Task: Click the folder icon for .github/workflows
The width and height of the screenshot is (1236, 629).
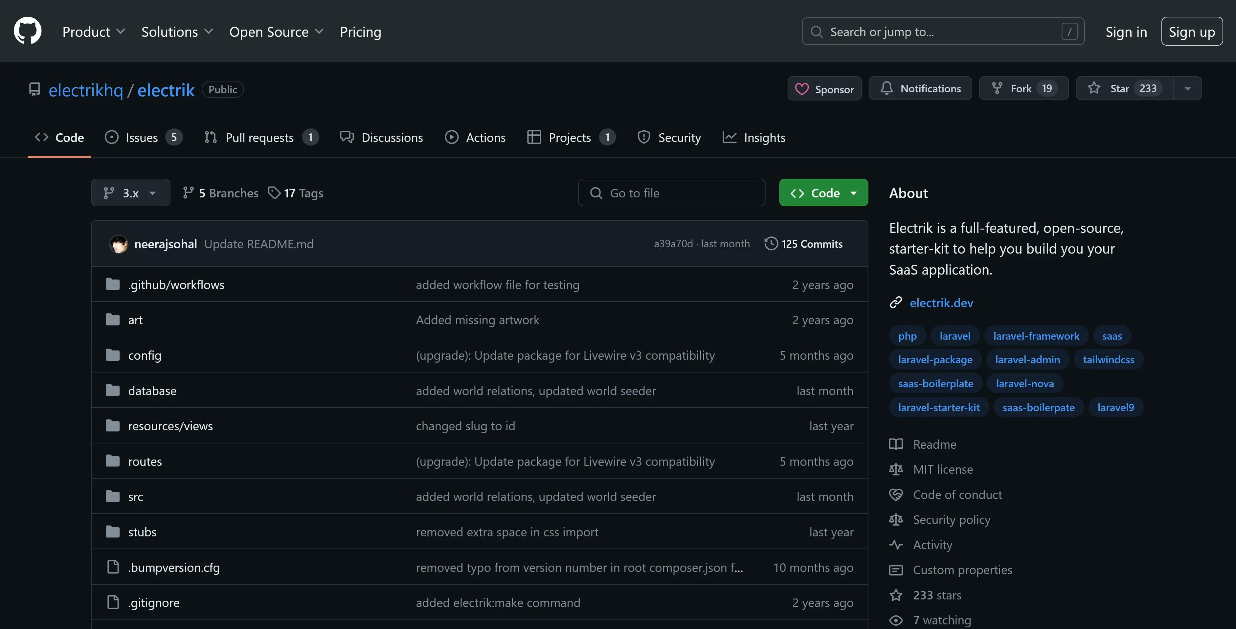Action: tap(113, 284)
